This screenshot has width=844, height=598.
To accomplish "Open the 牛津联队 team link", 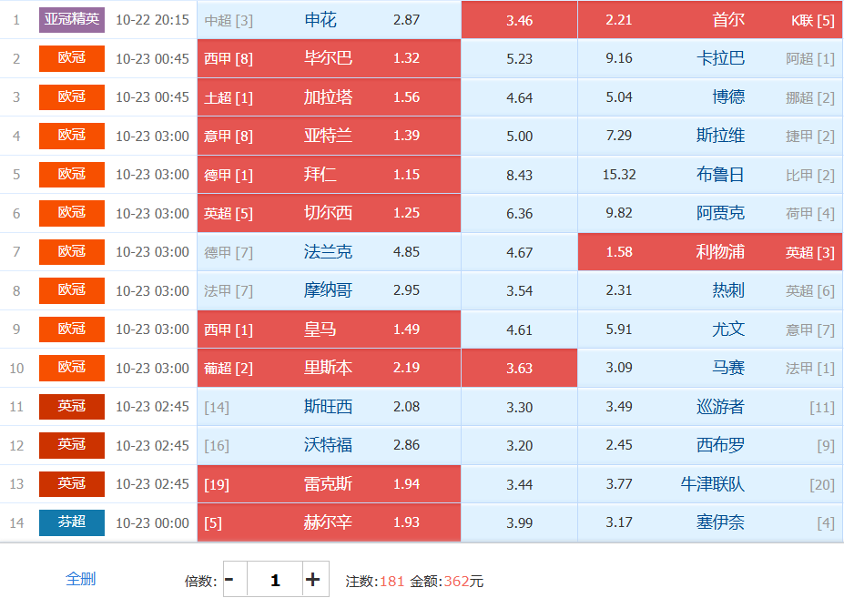I will click(x=712, y=484).
